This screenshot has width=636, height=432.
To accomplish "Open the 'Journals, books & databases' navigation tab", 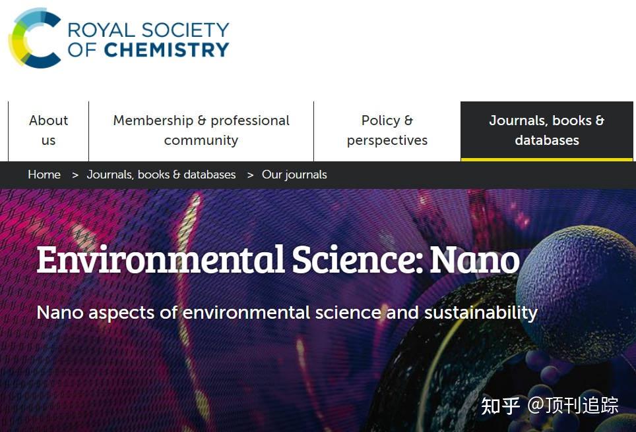I will pyautogui.click(x=547, y=130).
